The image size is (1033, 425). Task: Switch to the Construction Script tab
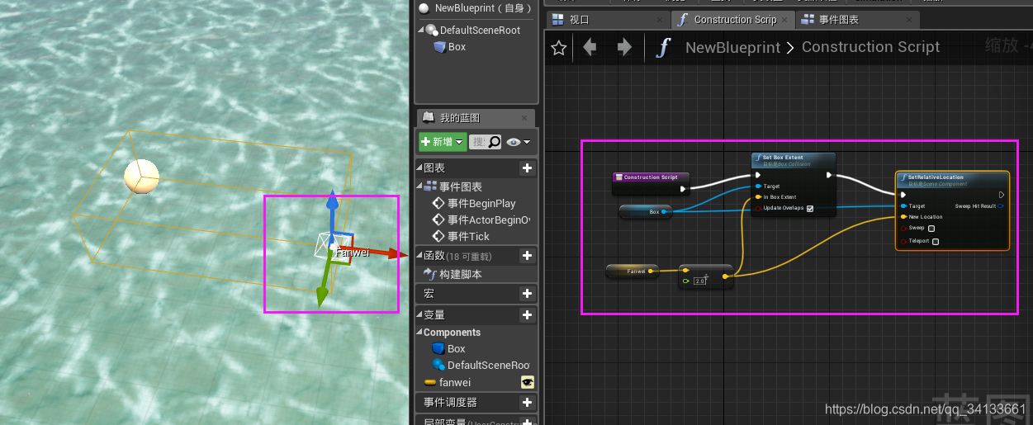[x=735, y=20]
